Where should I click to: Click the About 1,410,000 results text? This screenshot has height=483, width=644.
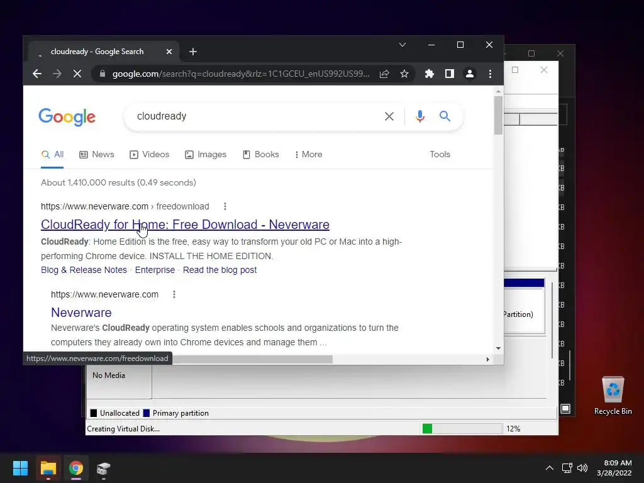[x=118, y=182]
